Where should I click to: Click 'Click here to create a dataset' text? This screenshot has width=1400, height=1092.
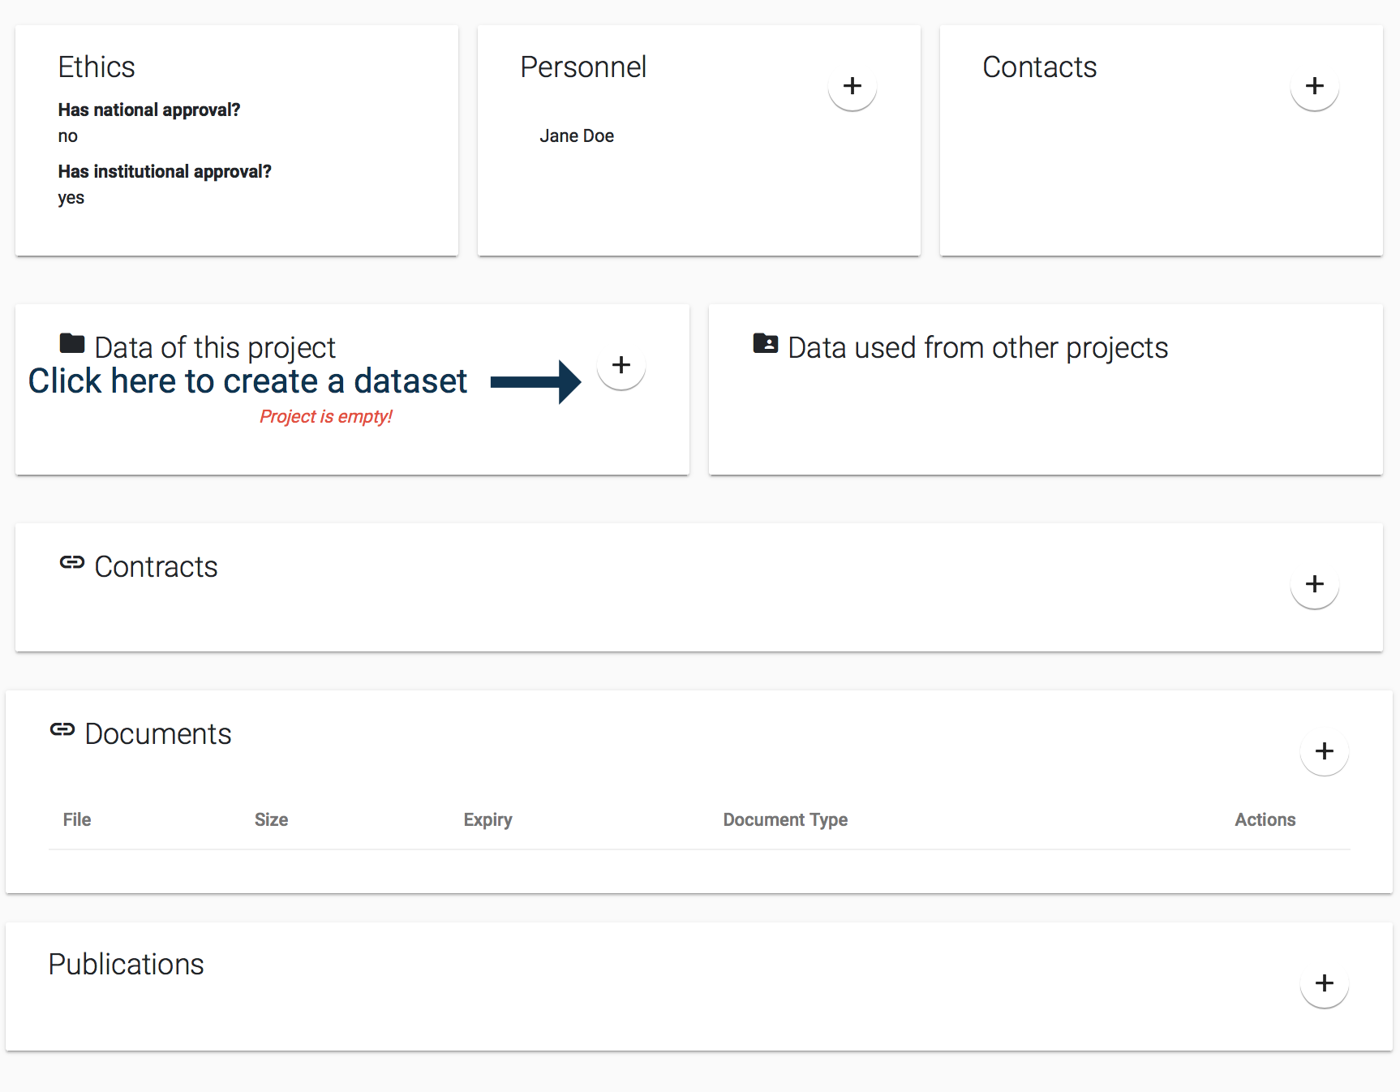pyautogui.click(x=247, y=381)
